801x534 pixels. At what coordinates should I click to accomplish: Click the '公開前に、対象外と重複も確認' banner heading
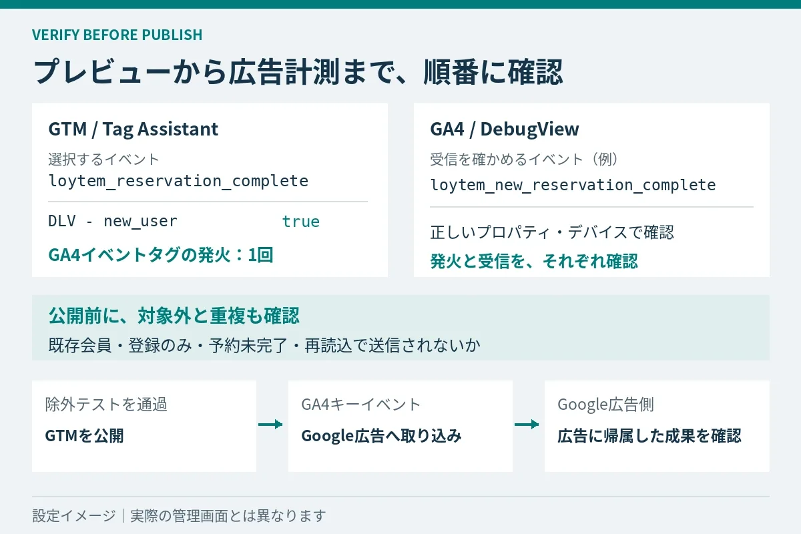pyautogui.click(x=174, y=315)
